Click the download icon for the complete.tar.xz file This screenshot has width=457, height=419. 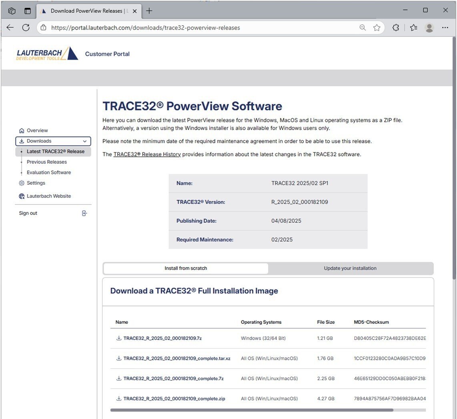click(118, 358)
